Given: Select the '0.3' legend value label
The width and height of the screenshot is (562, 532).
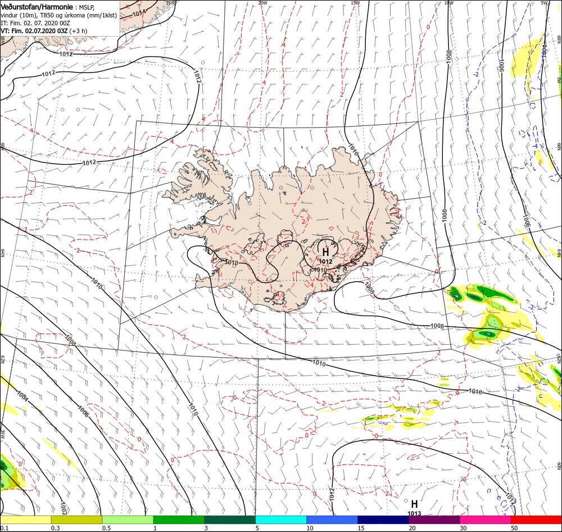Looking at the screenshot, I should click(x=56, y=528).
